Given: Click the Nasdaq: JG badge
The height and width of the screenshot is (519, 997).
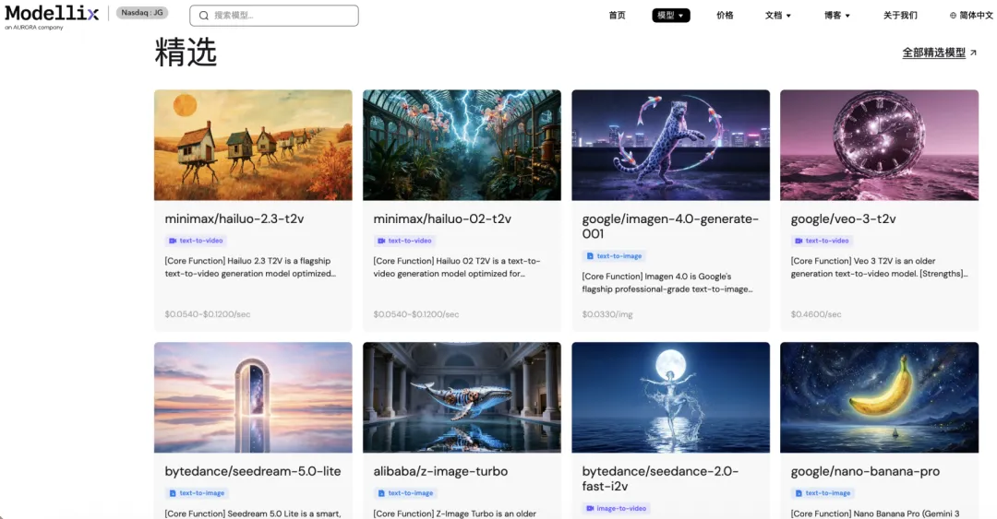Looking at the screenshot, I should click(142, 13).
